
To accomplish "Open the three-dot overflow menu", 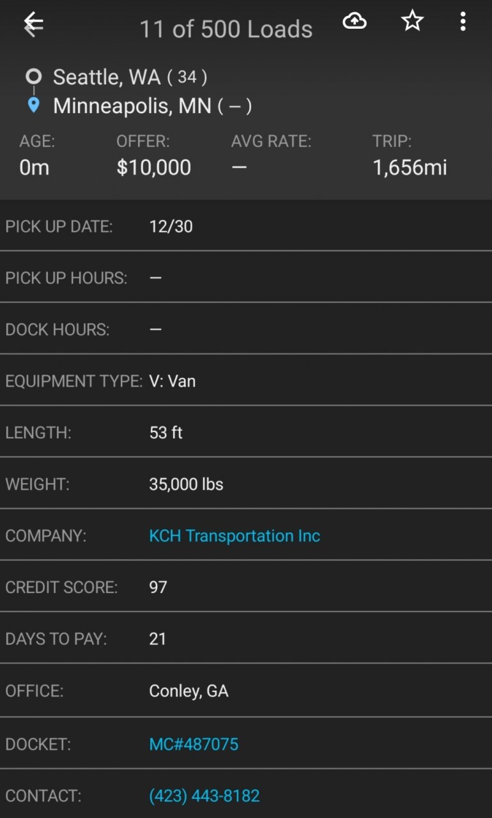I will click(x=463, y=22).
